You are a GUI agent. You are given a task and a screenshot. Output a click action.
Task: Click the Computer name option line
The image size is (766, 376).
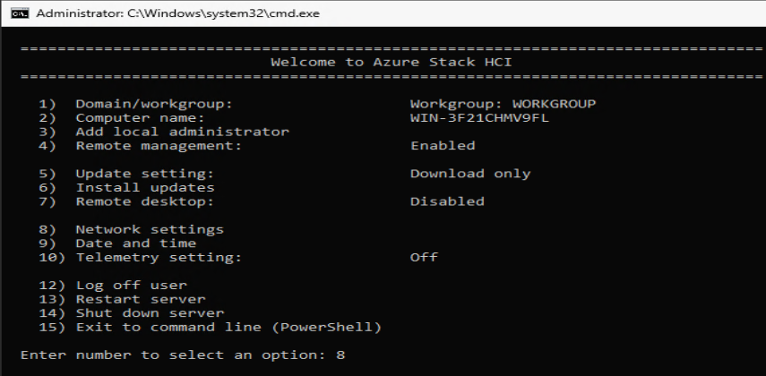[140, 117]
